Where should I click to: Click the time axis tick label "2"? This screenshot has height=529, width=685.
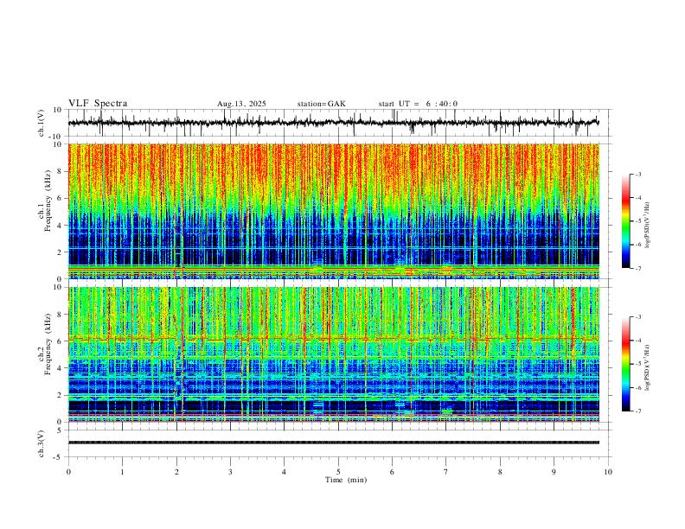[x=176, y=472]
